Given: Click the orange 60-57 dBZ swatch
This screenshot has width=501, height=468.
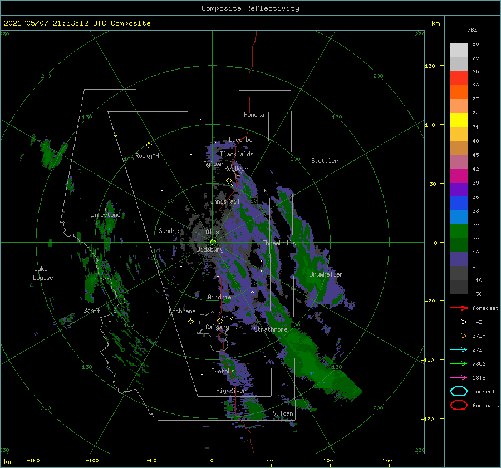Looking at the screenshot, I should point(459,92).
